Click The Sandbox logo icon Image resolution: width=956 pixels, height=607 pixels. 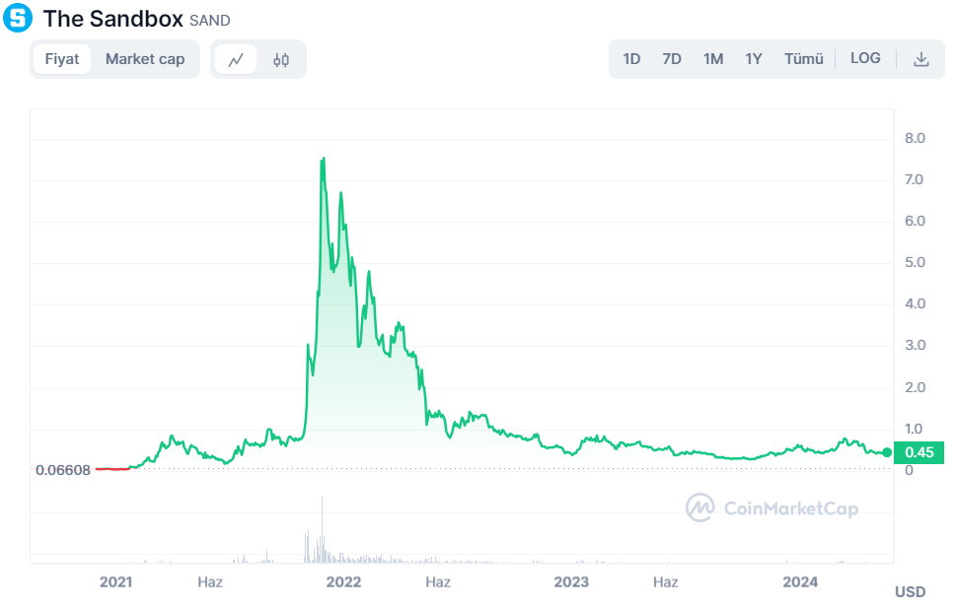click(18, 18)
